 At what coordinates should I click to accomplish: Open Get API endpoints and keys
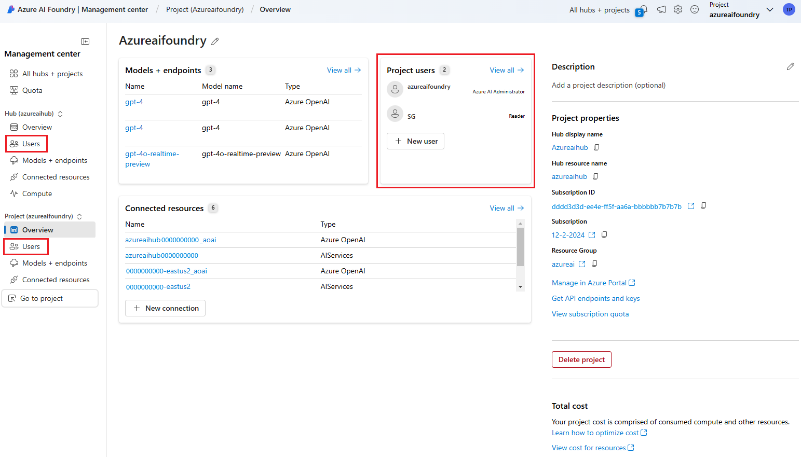[596, 298]
